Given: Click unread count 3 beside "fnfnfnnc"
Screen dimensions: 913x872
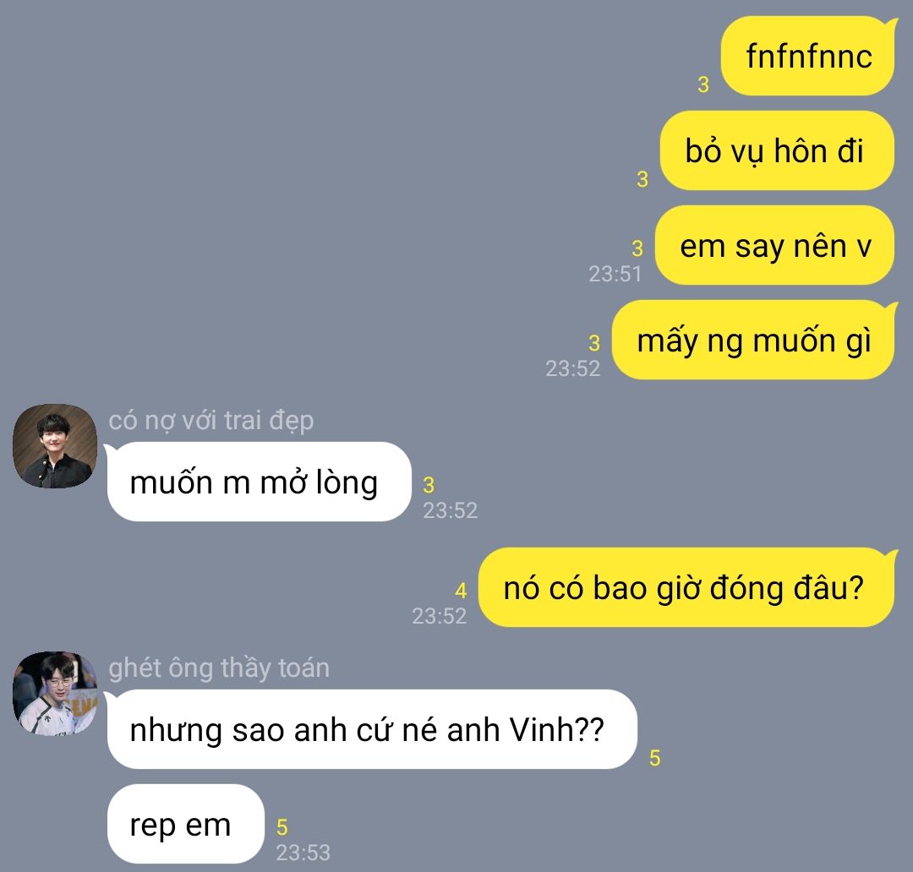Looking at the screenshot, I should [703, 85].
